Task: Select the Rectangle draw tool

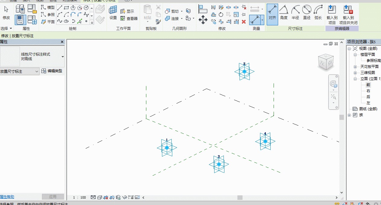Action: (x=66, y=8)
